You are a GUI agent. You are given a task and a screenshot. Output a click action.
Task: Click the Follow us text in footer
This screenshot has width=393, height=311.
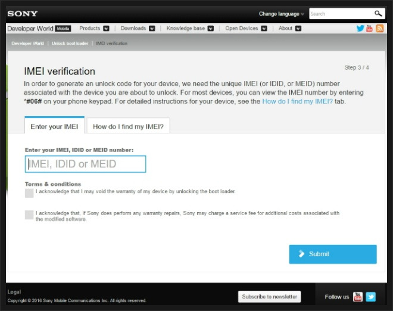coord(337,297)
